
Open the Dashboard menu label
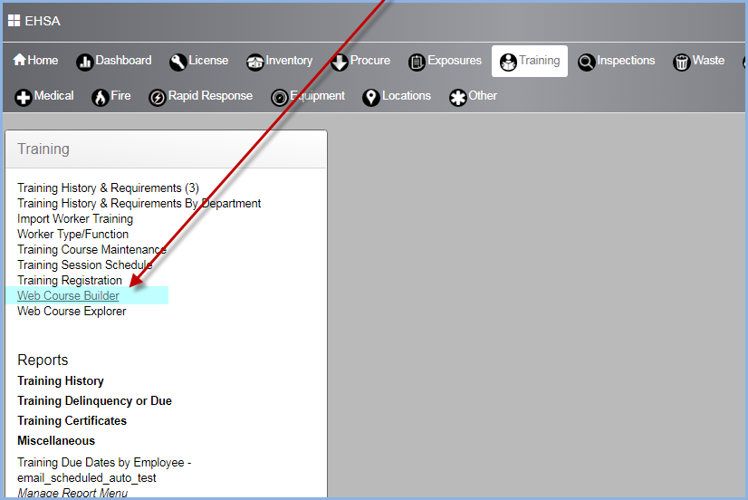pos(123,60)
